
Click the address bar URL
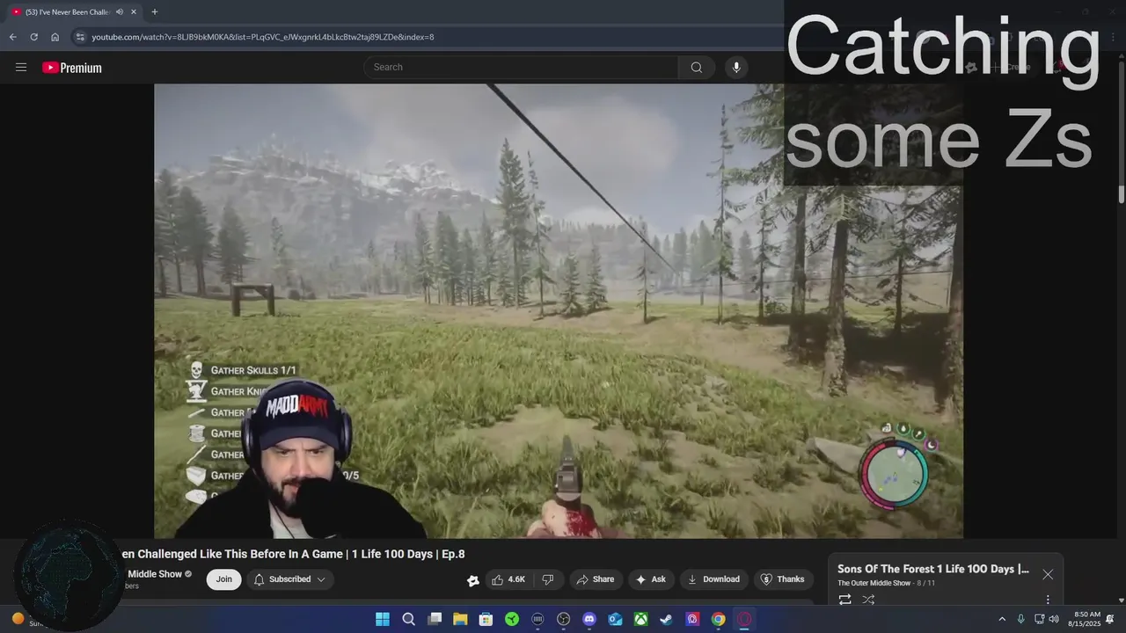pyautogui.click(x=263, y=37)
